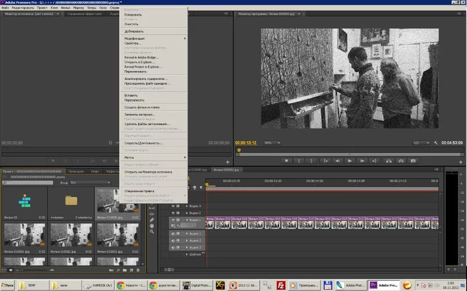Expand the Аудио 3 track
This screenshot has width=467, height=291.
187,248
